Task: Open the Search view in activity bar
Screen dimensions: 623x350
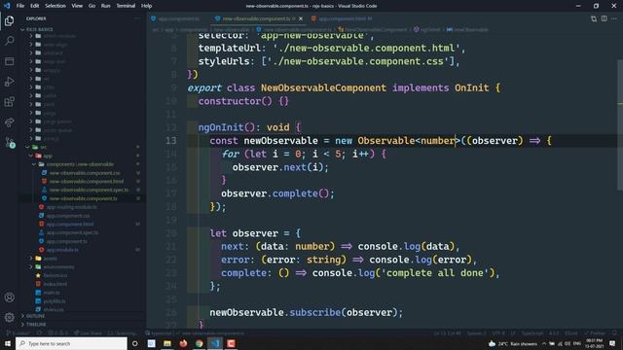Action: [9, 41]
